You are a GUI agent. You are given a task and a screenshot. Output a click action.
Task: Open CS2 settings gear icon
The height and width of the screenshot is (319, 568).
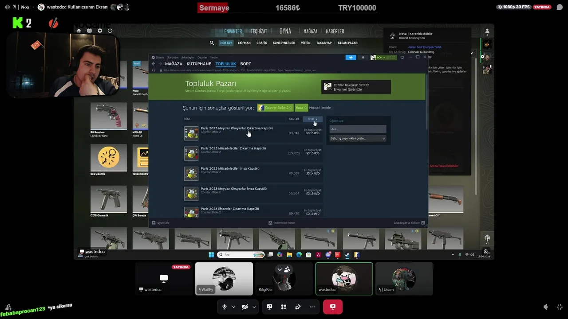pos(100,31)
